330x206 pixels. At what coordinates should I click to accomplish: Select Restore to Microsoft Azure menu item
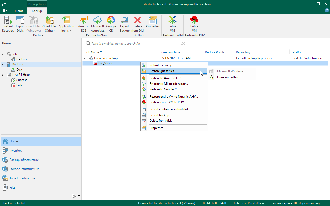174,84
